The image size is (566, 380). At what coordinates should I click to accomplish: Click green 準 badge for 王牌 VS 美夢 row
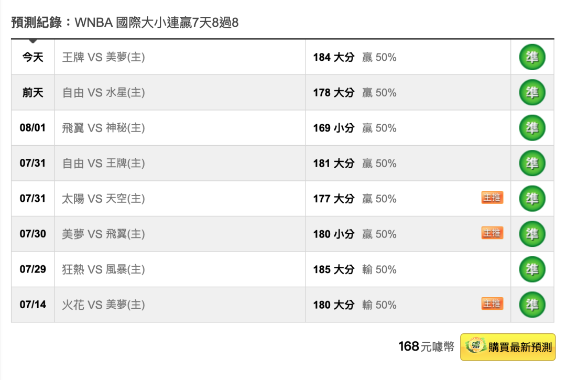coord(532,57)
